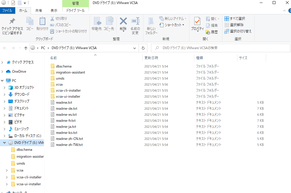Select the dbschema folder in file list
This screenshot has height=193, width=291.
[x=64, y=66]
